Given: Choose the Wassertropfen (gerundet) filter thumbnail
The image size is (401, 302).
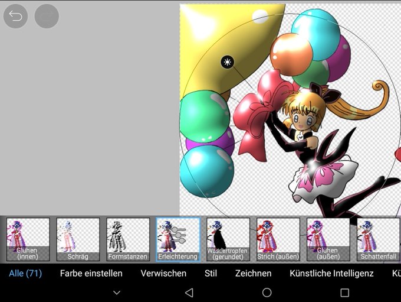Looking at the screenshot, I should click(228, 239).
